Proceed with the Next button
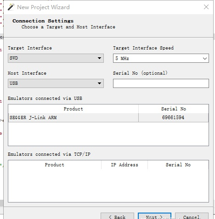The width and height of the screenshot is (215, 219). click(x=154, y=216)
